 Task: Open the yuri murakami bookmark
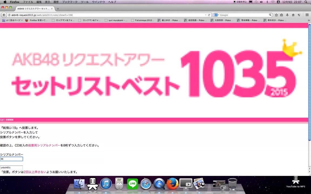pos(116,20)
